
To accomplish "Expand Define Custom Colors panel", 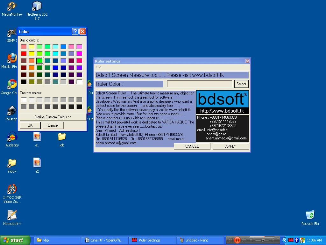I will coord(53,117).
